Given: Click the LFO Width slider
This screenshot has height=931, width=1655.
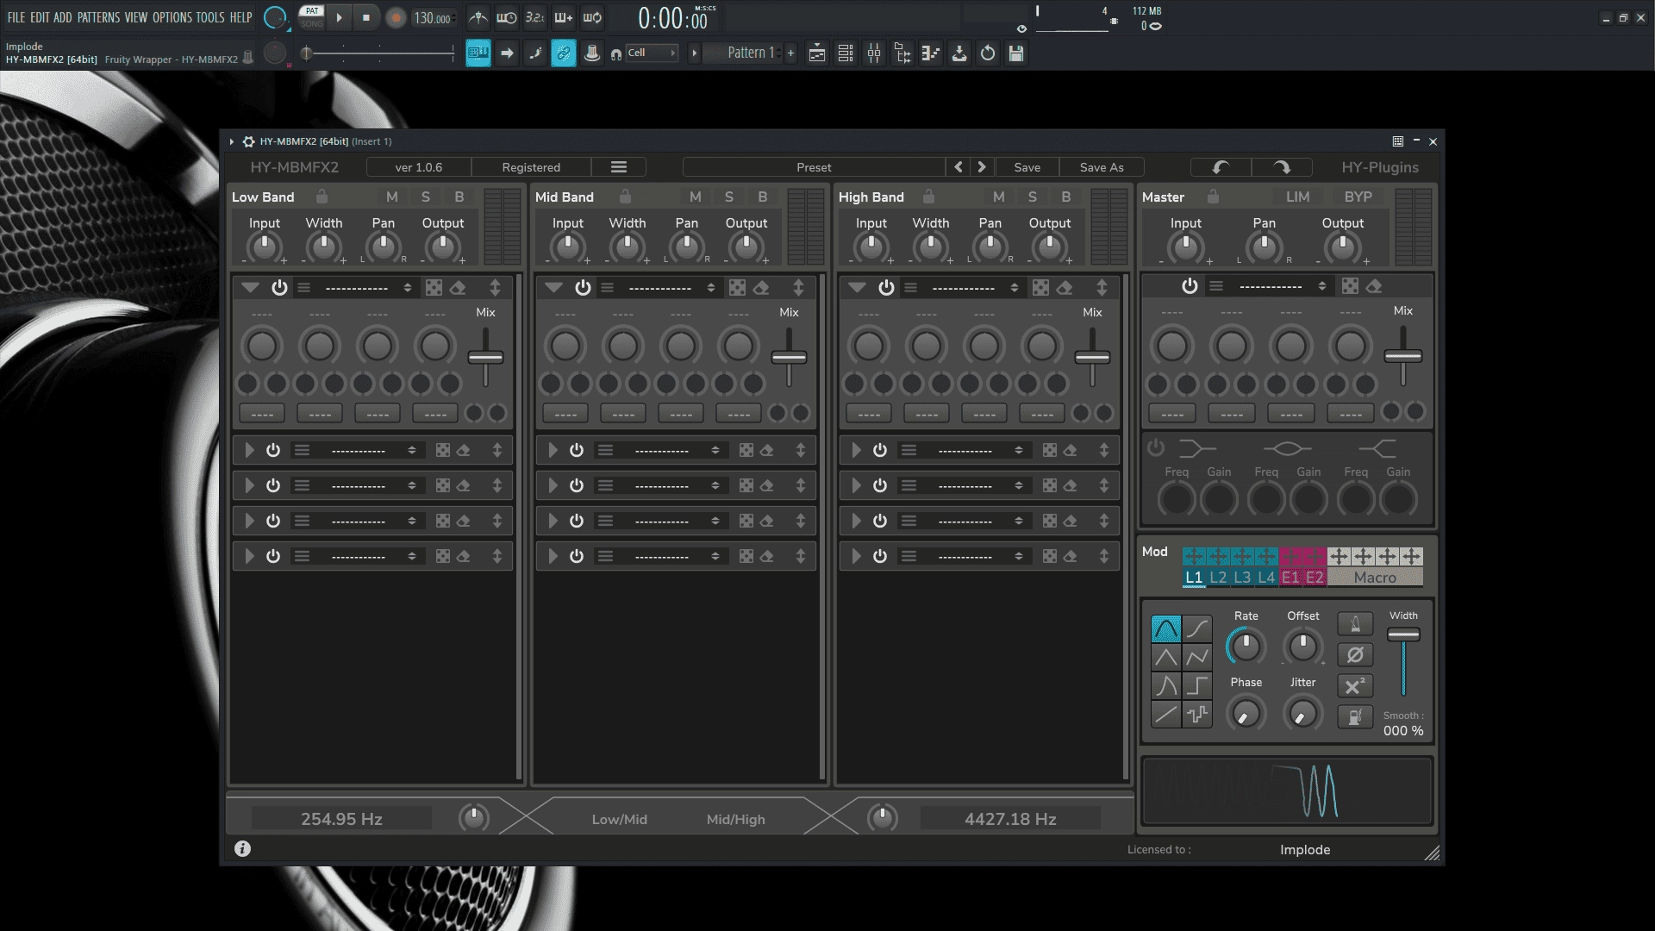Looking at the screenshot, I should 1403,659.
